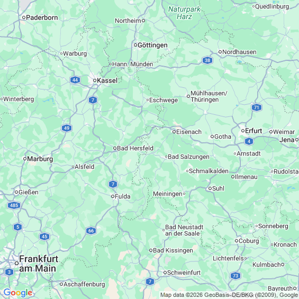Click the A 49 highway shield
Viewport: 299px width, 299px height.
point(67,128)
